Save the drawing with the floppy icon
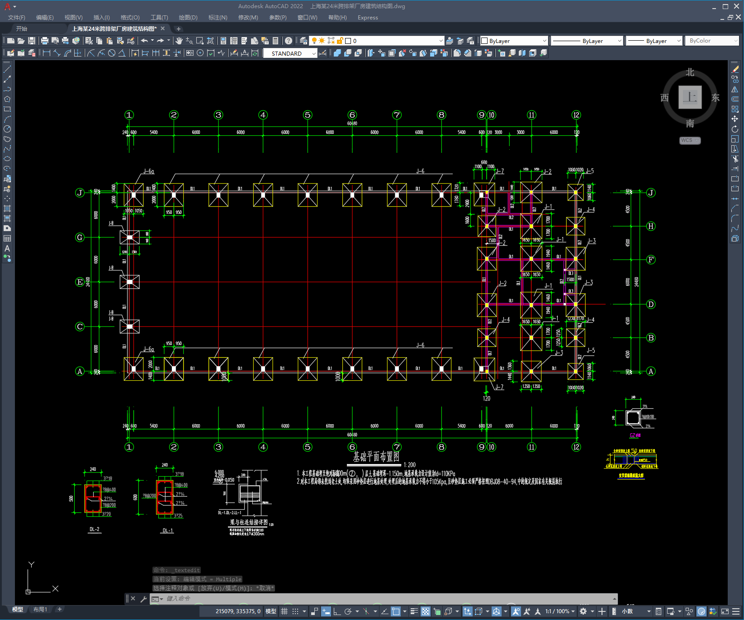The height and width of the screenshot is (620, 744). tap(32, 41)
